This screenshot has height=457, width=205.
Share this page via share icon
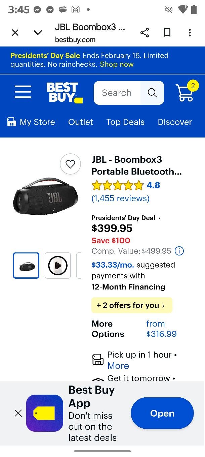coord(145,33)
